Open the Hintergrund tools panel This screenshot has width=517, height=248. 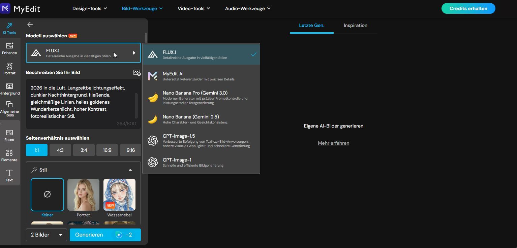coord(9,89)
